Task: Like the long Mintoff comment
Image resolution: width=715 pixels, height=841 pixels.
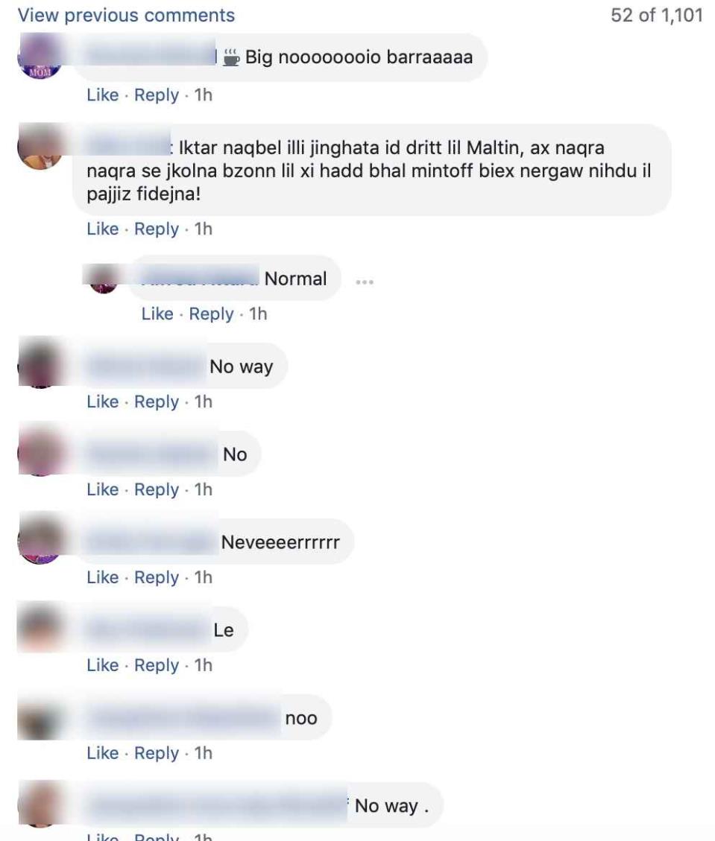Action: (x=103, y=229)
